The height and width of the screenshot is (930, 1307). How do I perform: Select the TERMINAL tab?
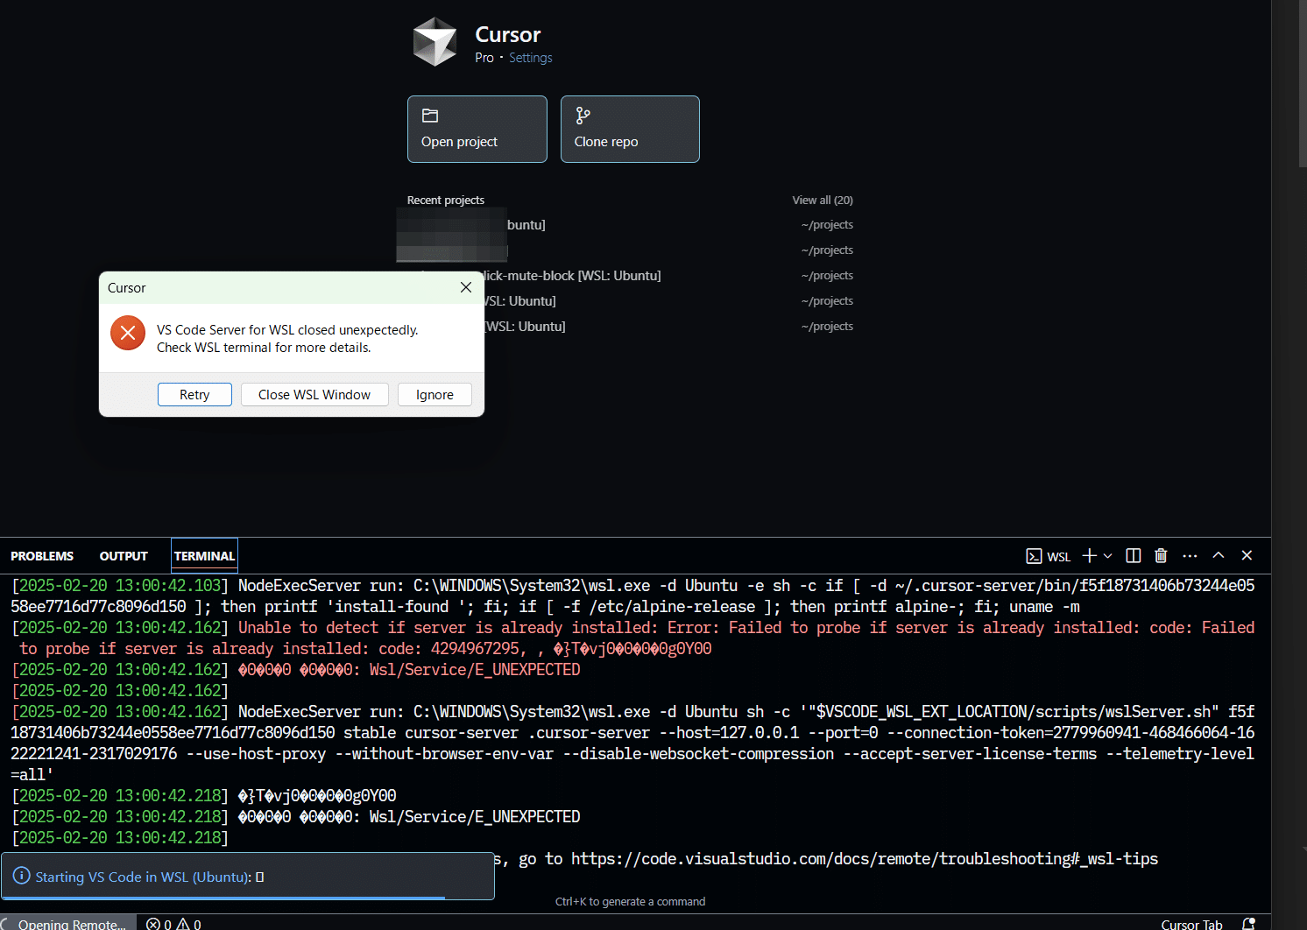[x=204, y=556]
